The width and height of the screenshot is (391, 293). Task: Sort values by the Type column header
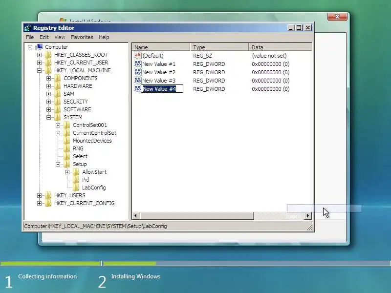[x=219, y=47]
